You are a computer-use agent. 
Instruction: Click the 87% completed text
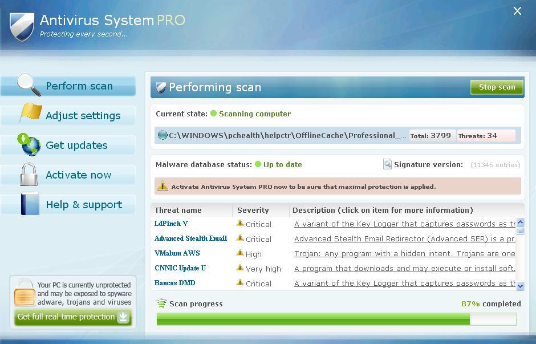(x=491, y=303)
